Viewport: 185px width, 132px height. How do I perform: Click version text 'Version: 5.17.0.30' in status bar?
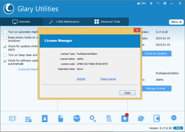(160, 128)
